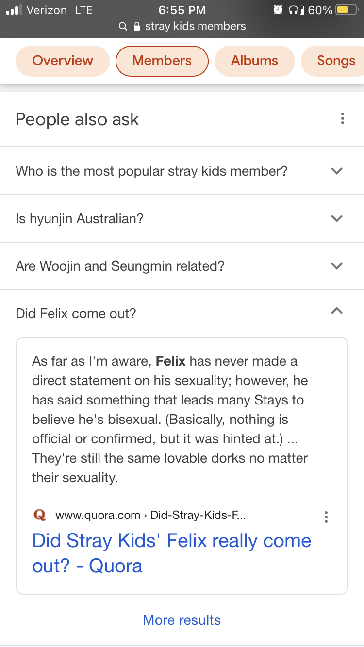The height and width of the screenshot is (647, 364).
Task: Switch to the Albums tab
Action: coord(254,61)
